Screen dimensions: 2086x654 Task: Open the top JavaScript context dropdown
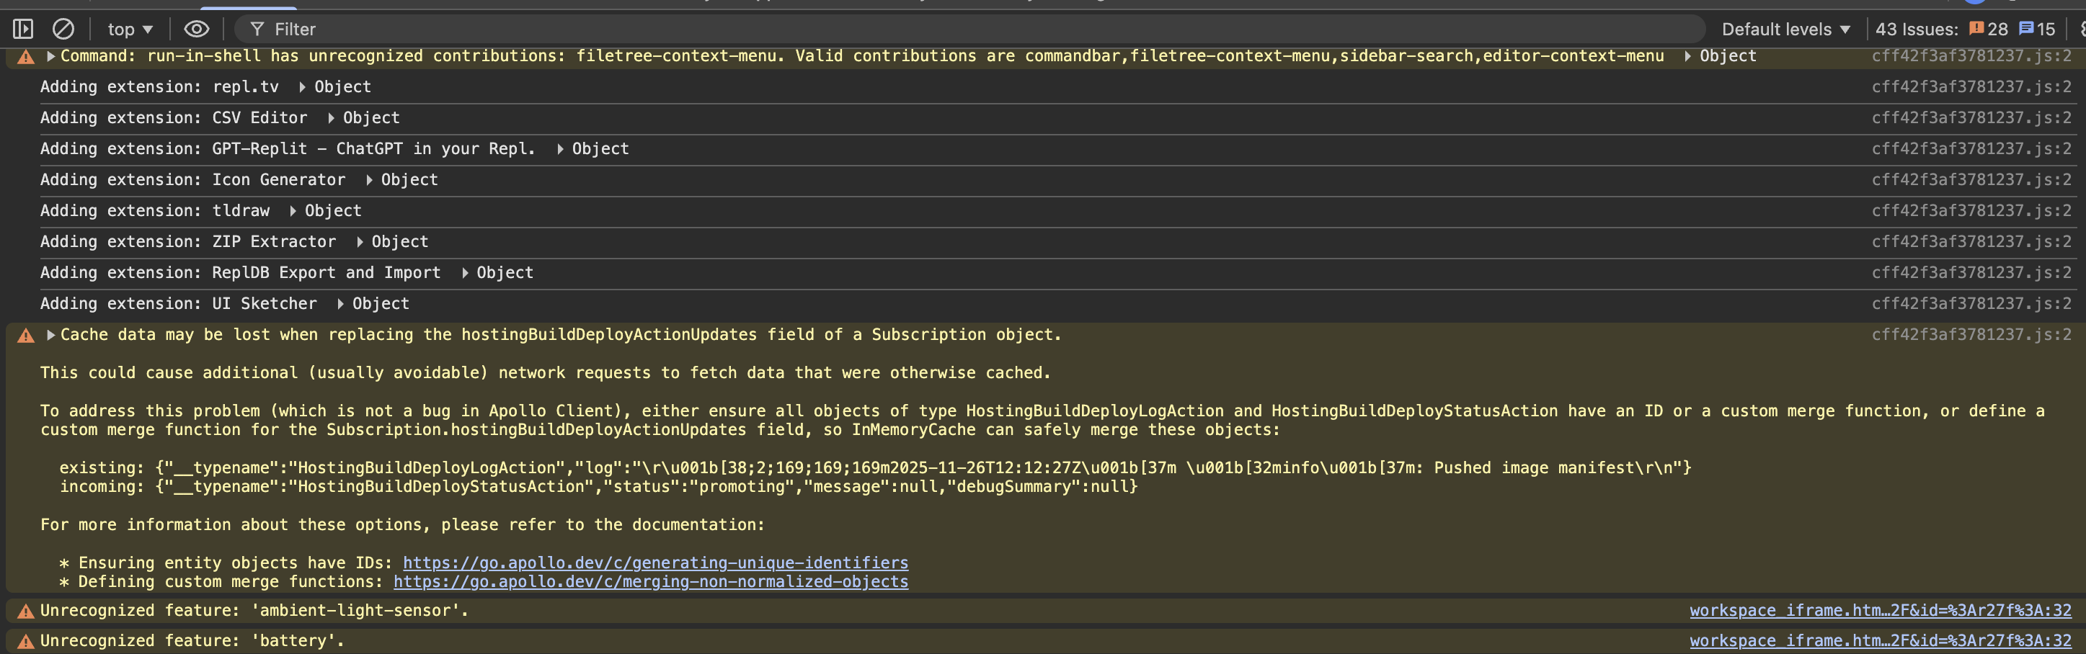point(130,29)
